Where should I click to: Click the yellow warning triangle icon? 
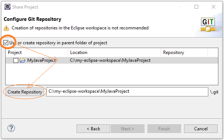[6, 28]
